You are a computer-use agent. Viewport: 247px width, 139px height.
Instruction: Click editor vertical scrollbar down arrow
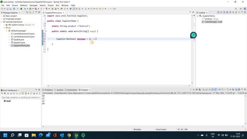tap(192, 83)
